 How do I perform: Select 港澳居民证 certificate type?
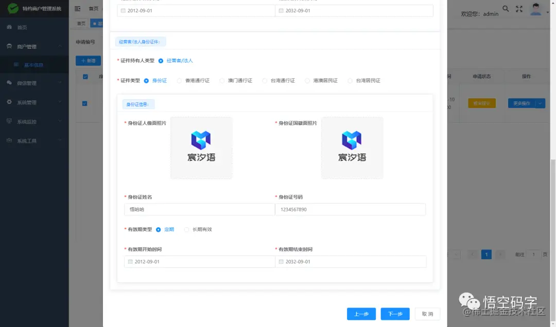click(x=307, y=80)
